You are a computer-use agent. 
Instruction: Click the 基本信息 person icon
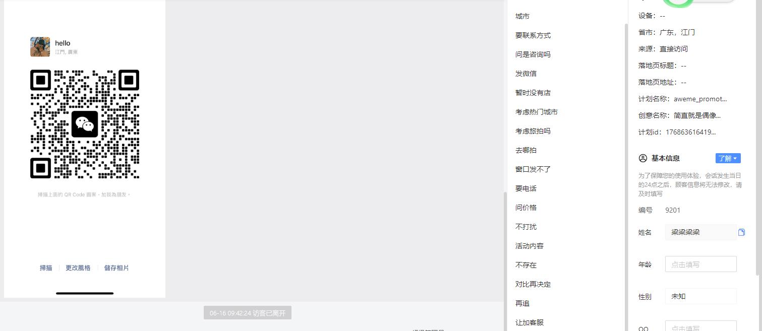coord(643,158)
